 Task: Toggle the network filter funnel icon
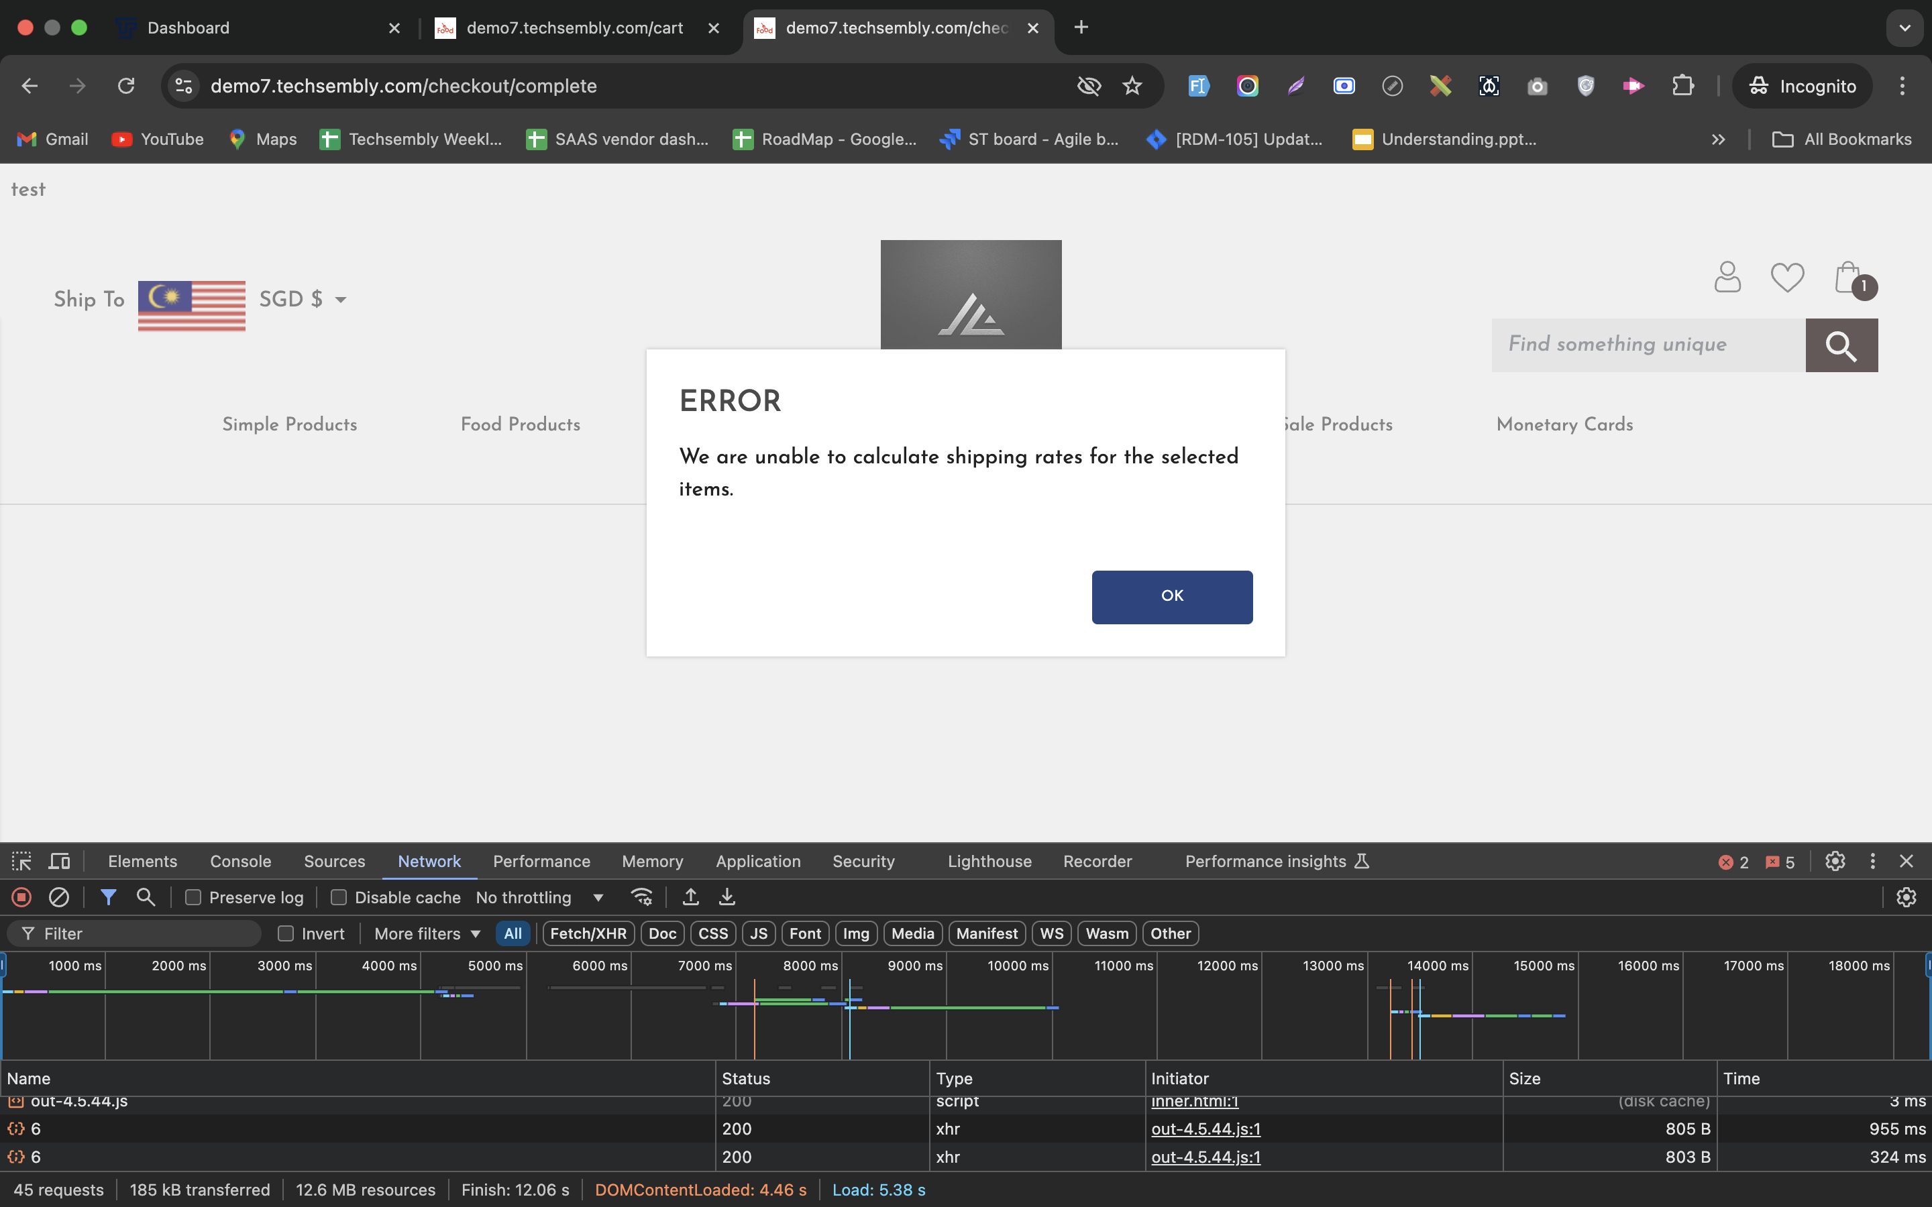click(x=108, y=897)
